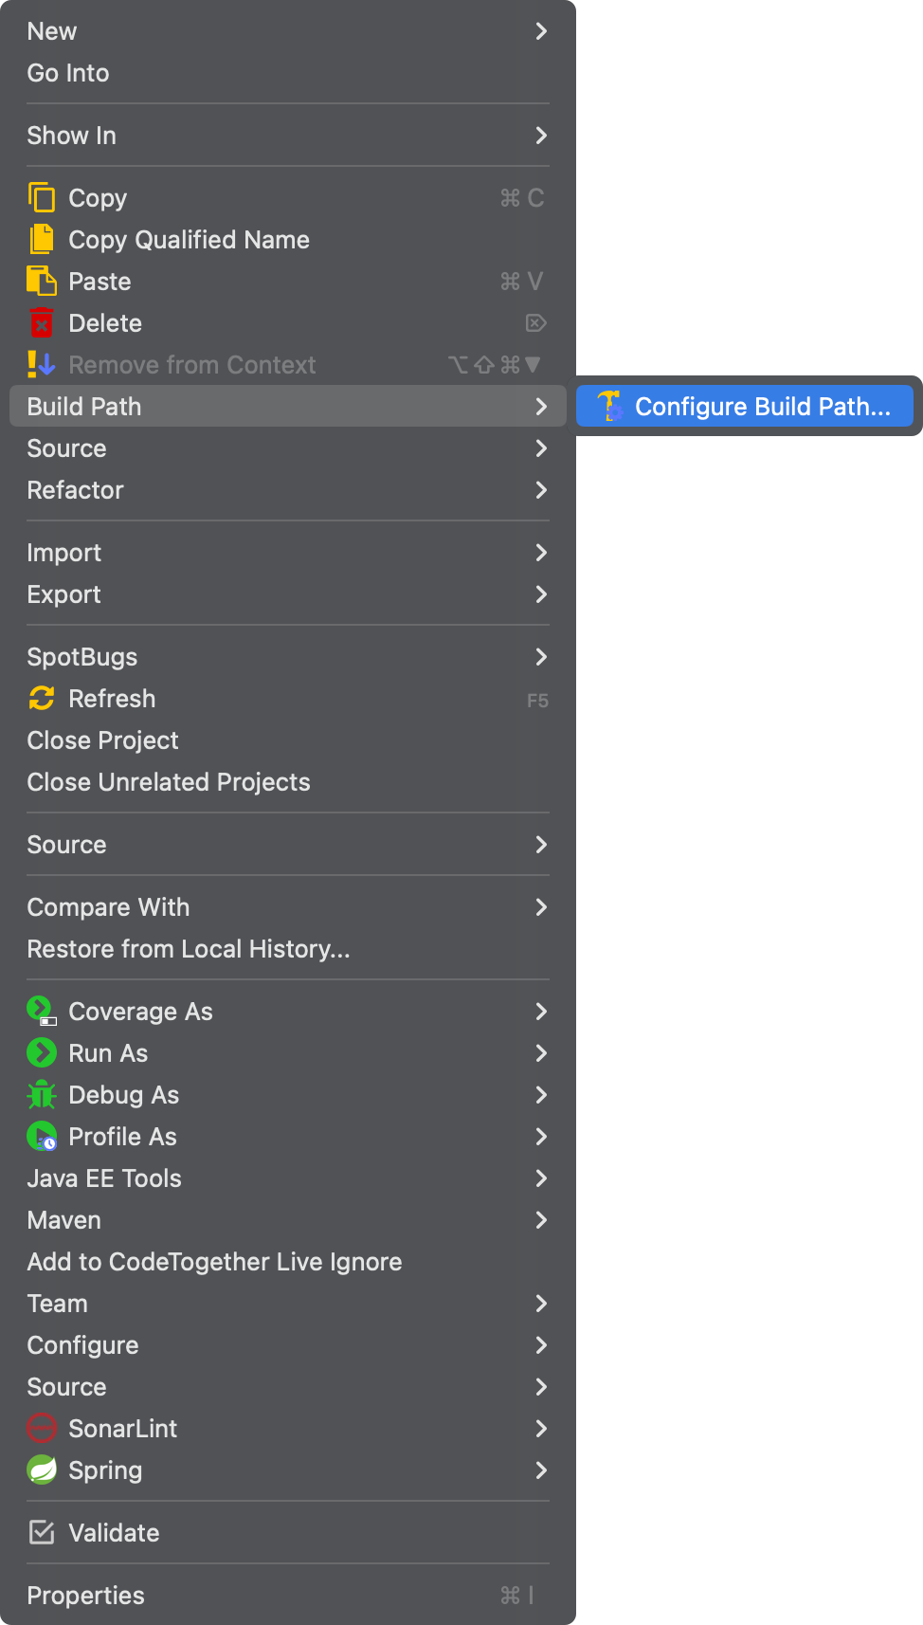Choose Close Unrelated Projects
Screen dimensions: 923x1625
coord(169,782)
